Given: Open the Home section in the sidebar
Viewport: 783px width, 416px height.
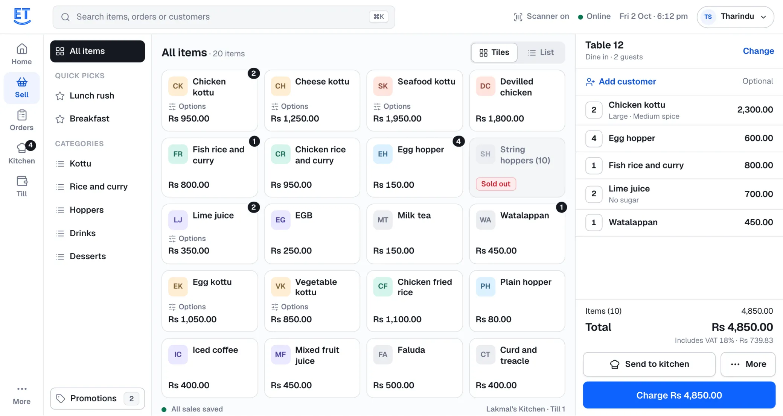Looking at the screenshot, I should [21, 55].
